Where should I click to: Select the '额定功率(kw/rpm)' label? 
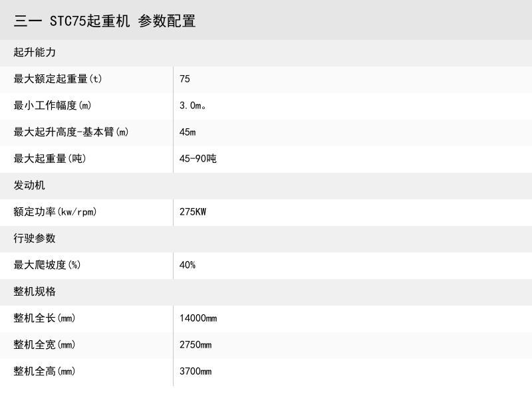(x=55, y=212)
